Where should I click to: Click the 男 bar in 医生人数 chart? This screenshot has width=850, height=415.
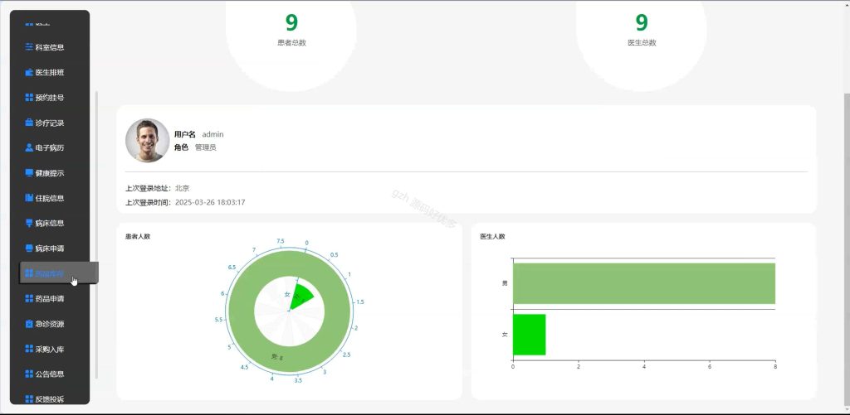tap(644, 283)
